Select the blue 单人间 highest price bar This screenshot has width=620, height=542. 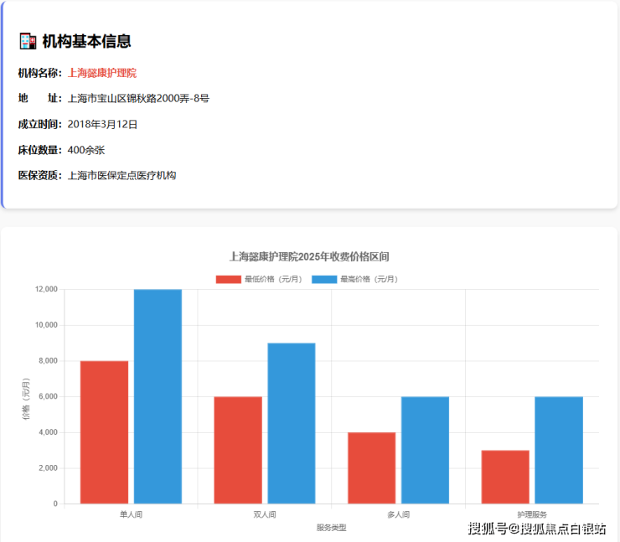point(158,396)
